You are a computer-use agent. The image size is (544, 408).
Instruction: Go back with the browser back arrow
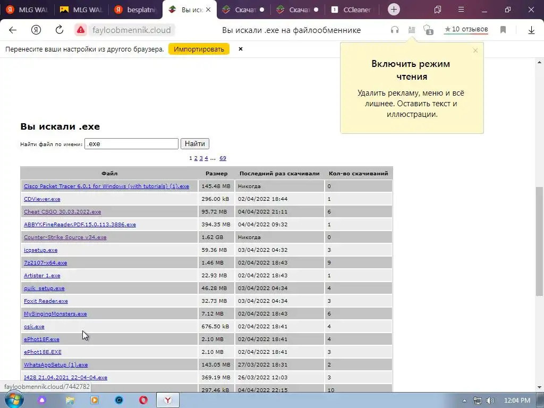coord(13,30)
